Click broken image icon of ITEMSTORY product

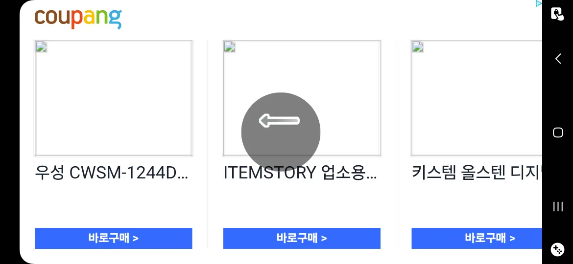click(230, 46)
